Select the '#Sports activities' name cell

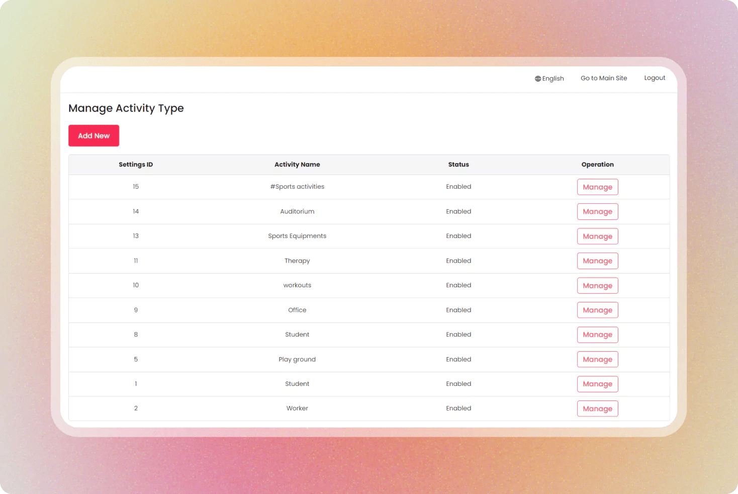click(297, 187)
